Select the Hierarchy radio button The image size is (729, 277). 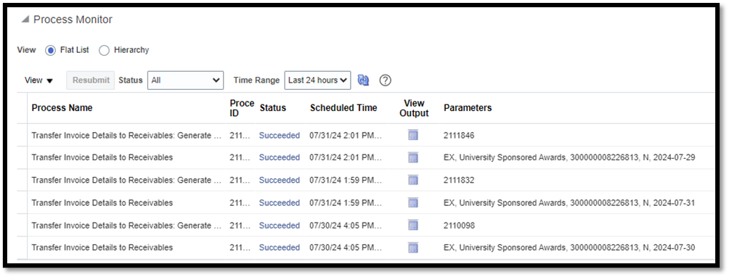104,50
